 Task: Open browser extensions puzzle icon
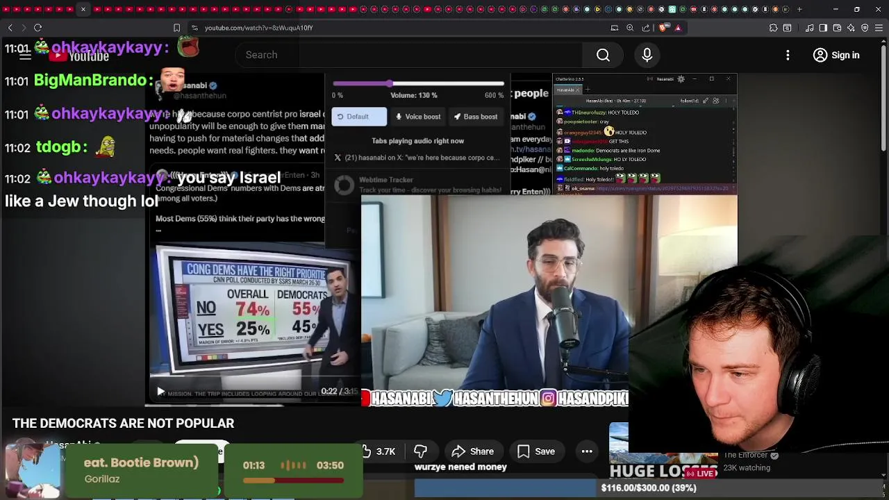tap(773, 28)
